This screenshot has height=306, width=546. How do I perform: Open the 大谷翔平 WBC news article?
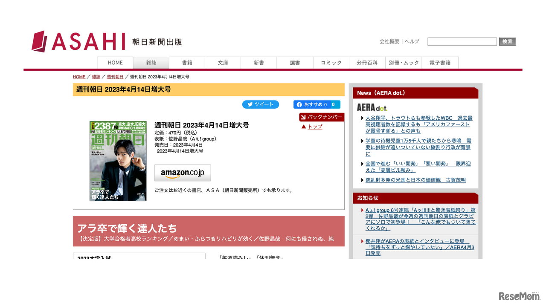pyautogui.click(x=418, y=124)
